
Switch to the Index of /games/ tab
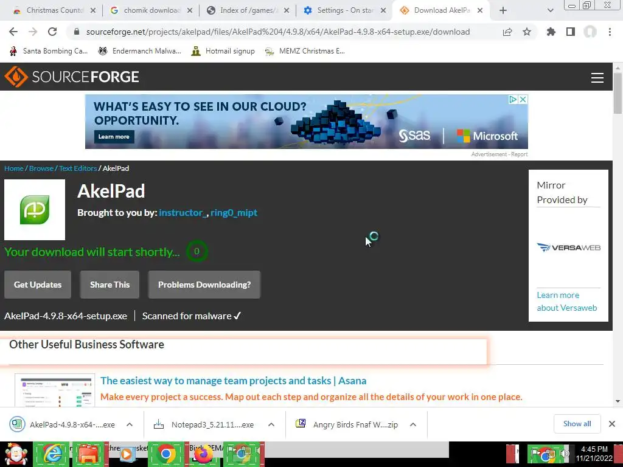click(x=247, y=10)
